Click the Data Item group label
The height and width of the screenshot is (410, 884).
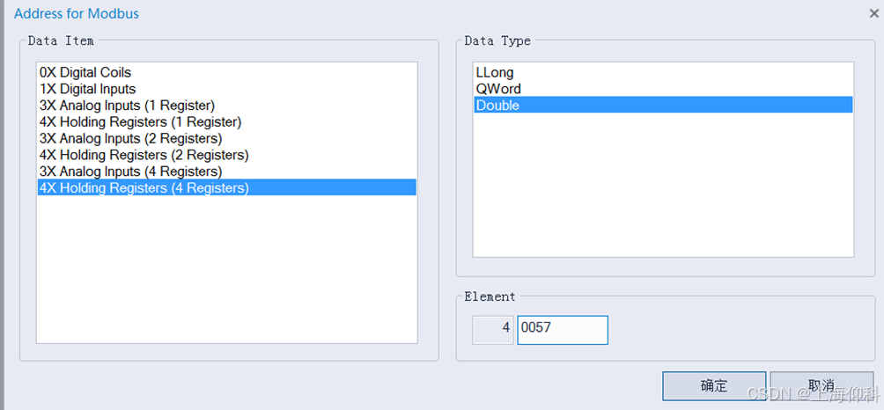(x=61, y=40)
